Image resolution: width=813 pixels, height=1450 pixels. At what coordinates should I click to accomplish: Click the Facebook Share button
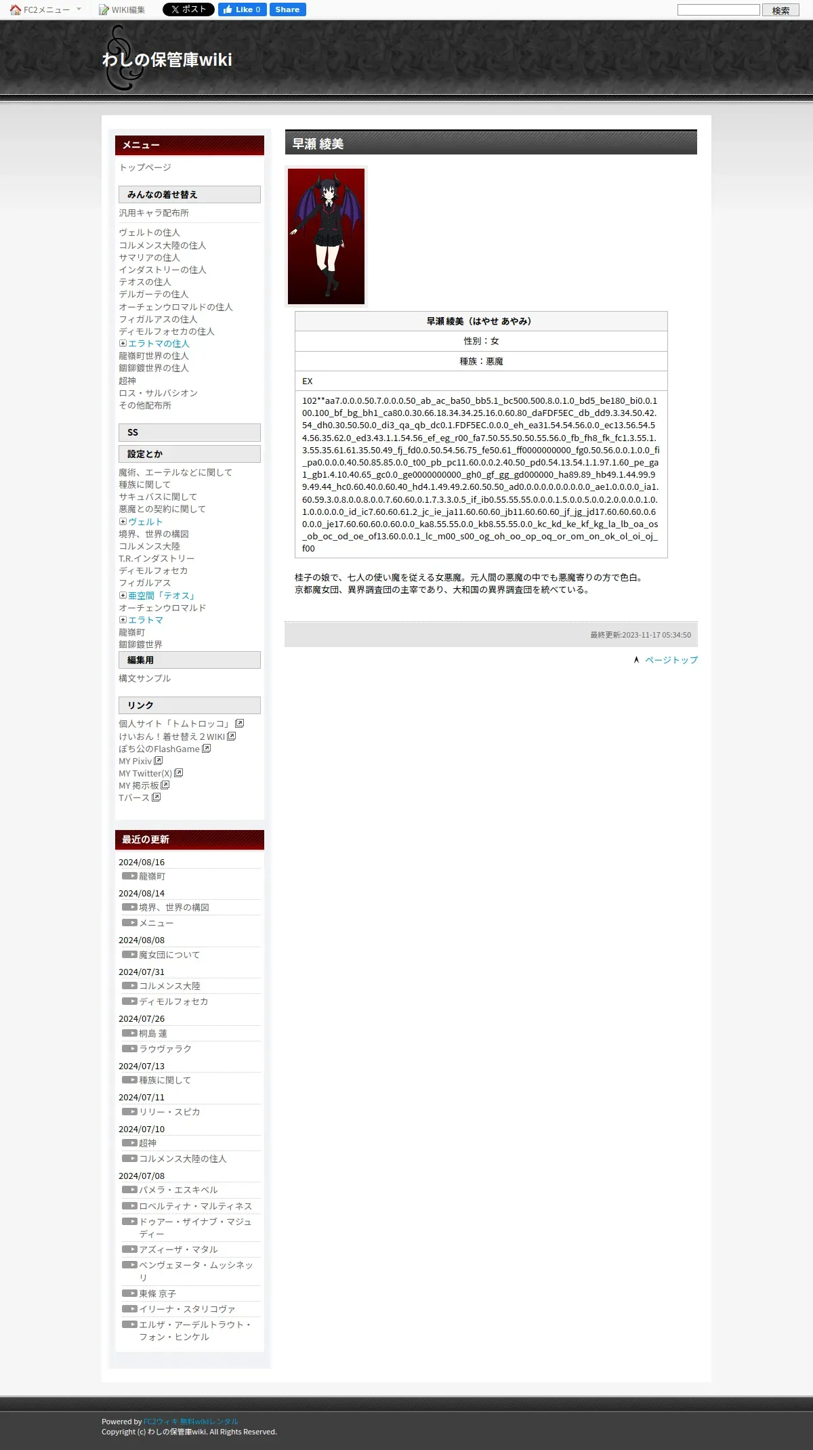(287, 9)
